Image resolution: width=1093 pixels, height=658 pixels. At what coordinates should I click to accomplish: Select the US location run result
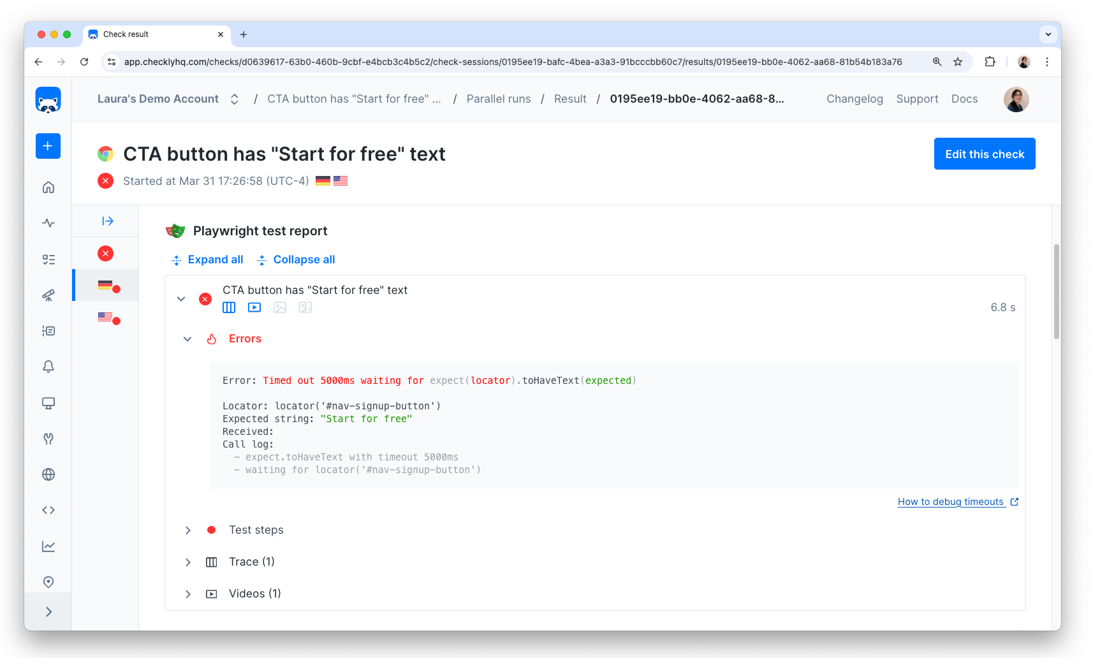pyautogui.click(x=106, y=317)
